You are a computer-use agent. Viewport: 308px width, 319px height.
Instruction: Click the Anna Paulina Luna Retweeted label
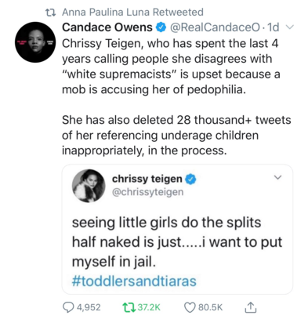pos(132,12)
